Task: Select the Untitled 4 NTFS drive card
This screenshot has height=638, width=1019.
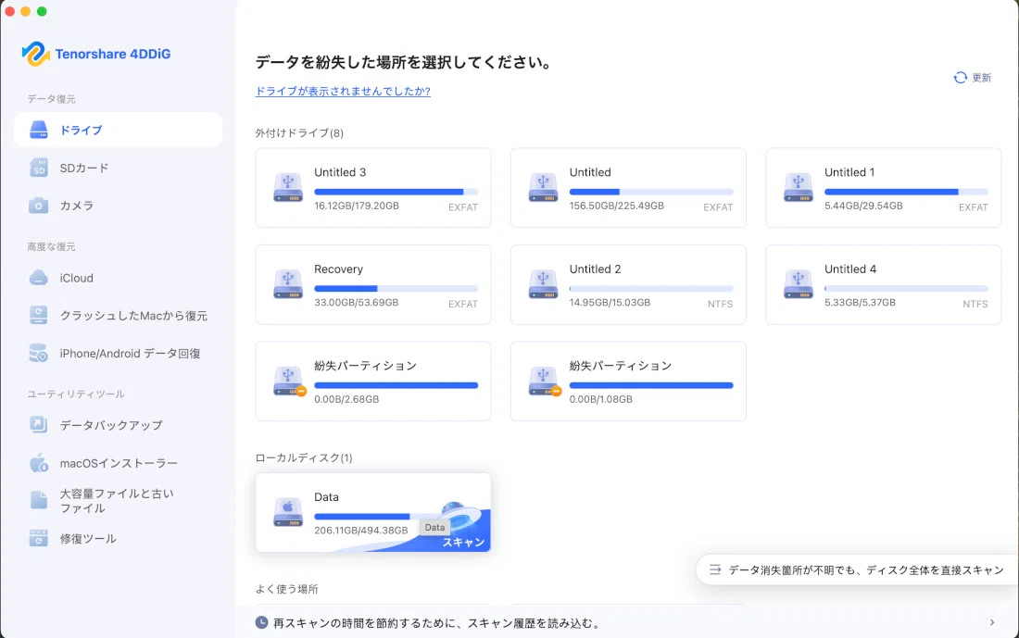Action: pyautogui.click(x=883, y=284)
